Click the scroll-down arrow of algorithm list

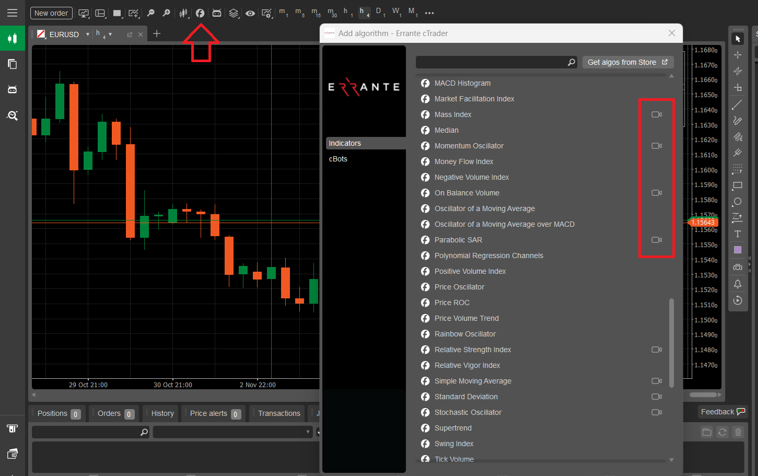point(671,460)
